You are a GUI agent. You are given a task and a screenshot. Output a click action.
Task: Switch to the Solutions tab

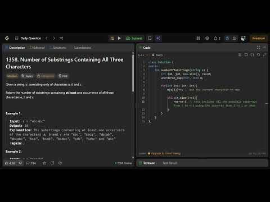pyautogui.click(x=58, y=48)
